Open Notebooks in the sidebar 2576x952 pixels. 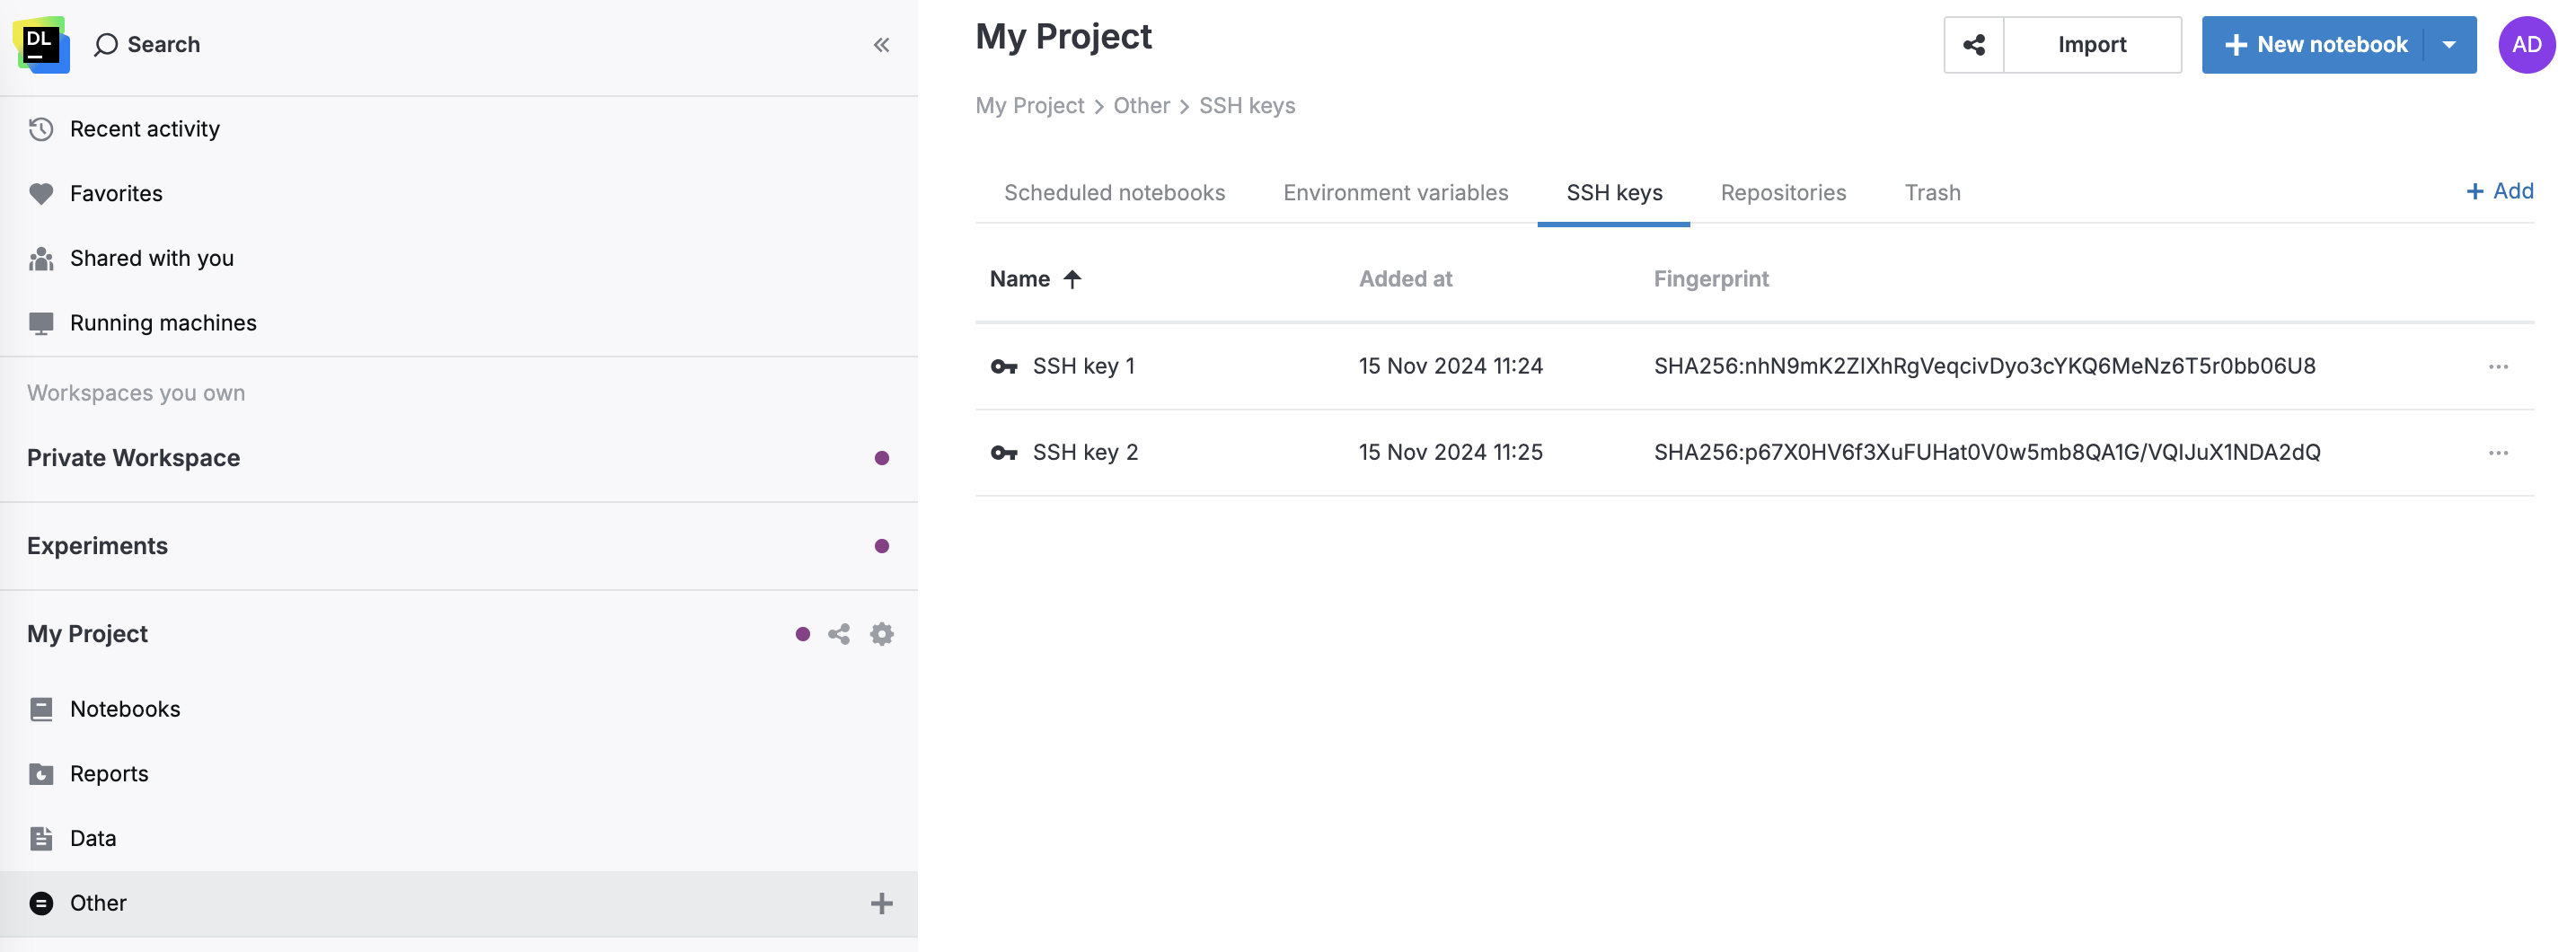click(125, 709)
